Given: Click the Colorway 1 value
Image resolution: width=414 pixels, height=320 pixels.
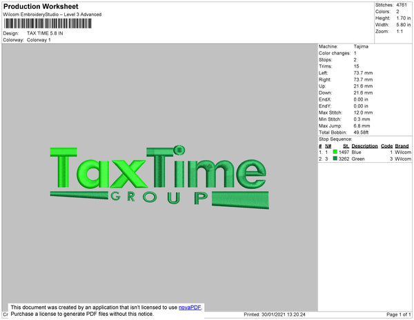Looking at the screenshot, I should pyautogui.click(x=39, y=40).
